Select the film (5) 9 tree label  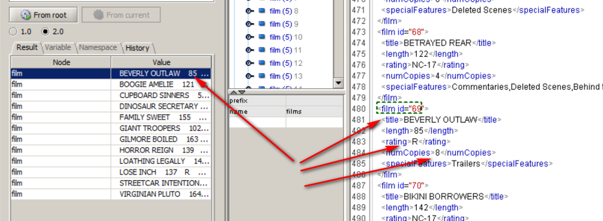[x=284, y=24]
